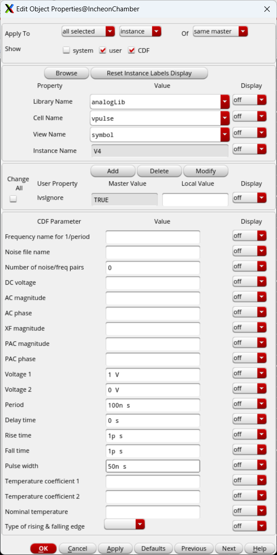
Task: Click the Library Name field with analogLib
Action: pos(155,102)
